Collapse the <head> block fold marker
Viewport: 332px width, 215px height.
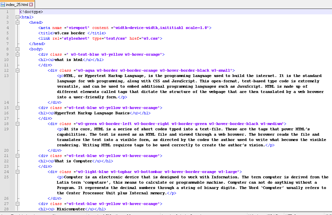pos(17,22)
